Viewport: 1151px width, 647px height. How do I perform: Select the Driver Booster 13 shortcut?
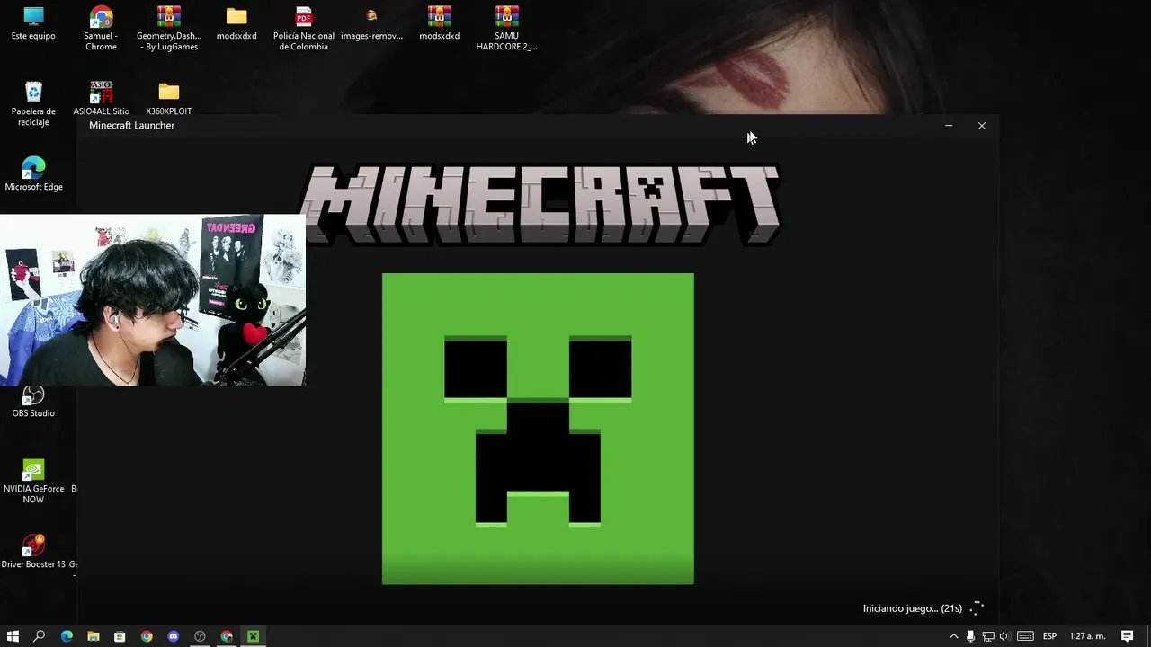point(33,552)
